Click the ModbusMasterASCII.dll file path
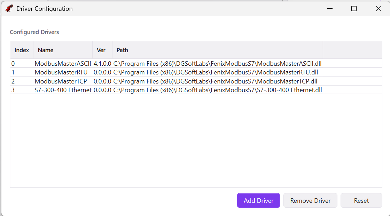This screenshot has width=390, height=216. tap(217, 64)
